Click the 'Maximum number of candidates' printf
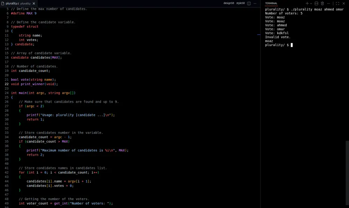 [x=77, y=150]
